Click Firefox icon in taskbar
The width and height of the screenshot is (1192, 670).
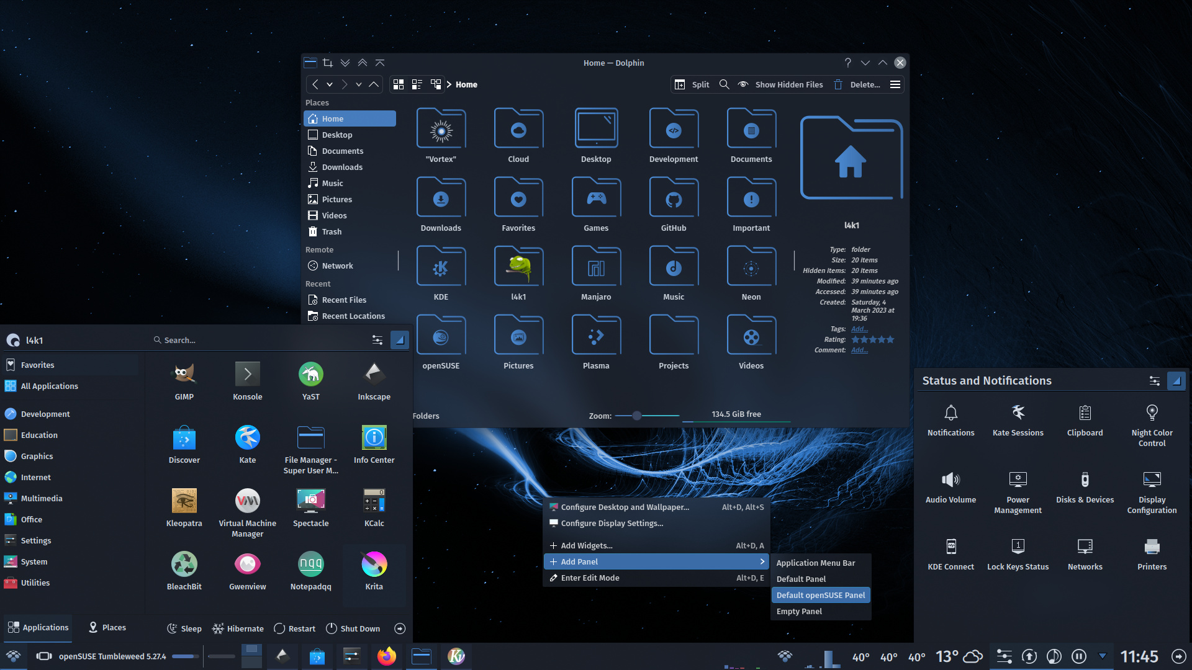click(x=387, y=656)
